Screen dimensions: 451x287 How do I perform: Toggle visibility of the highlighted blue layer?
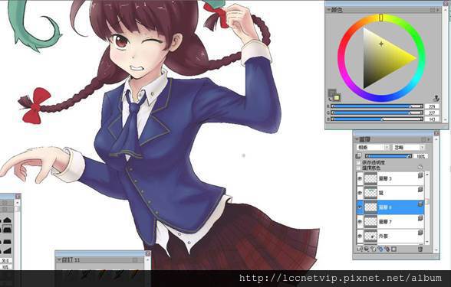[x=360, y=207]
